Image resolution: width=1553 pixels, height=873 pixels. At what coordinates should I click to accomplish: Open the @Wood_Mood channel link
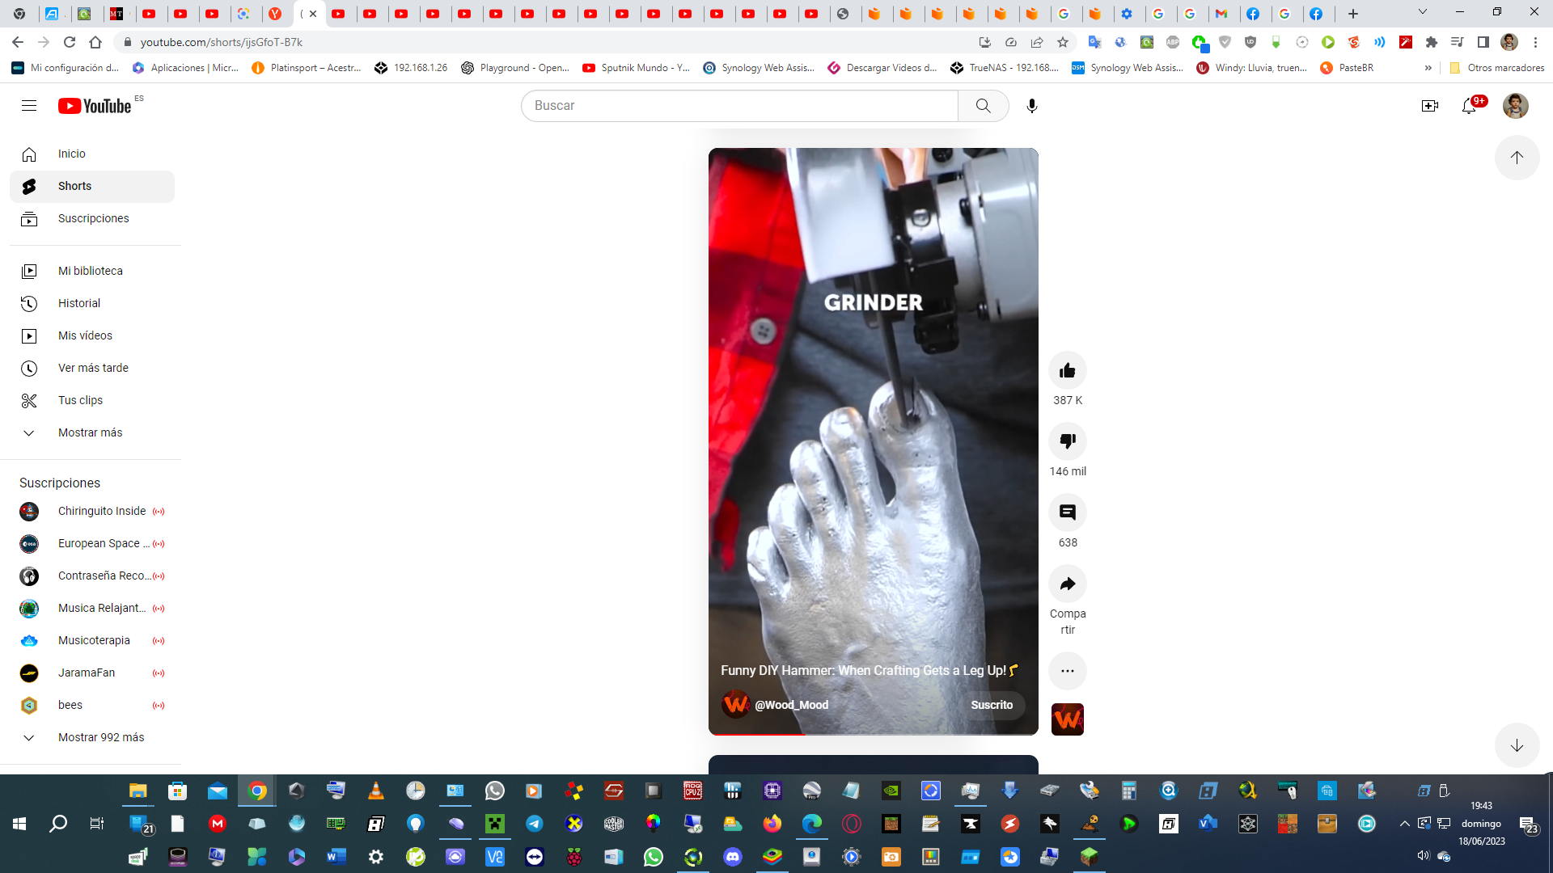[791, 705]
